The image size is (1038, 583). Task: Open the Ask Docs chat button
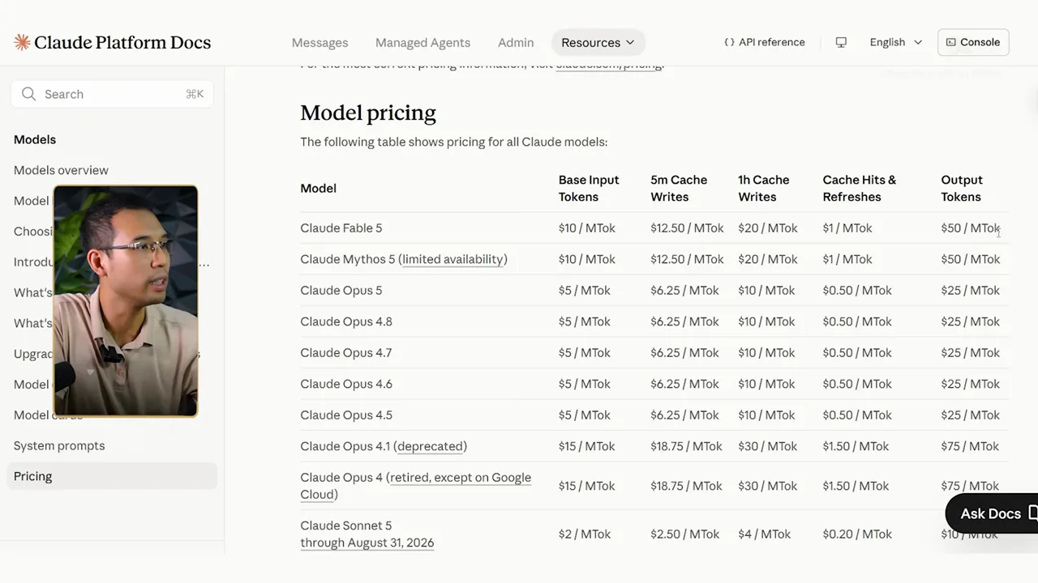[992, 513]
